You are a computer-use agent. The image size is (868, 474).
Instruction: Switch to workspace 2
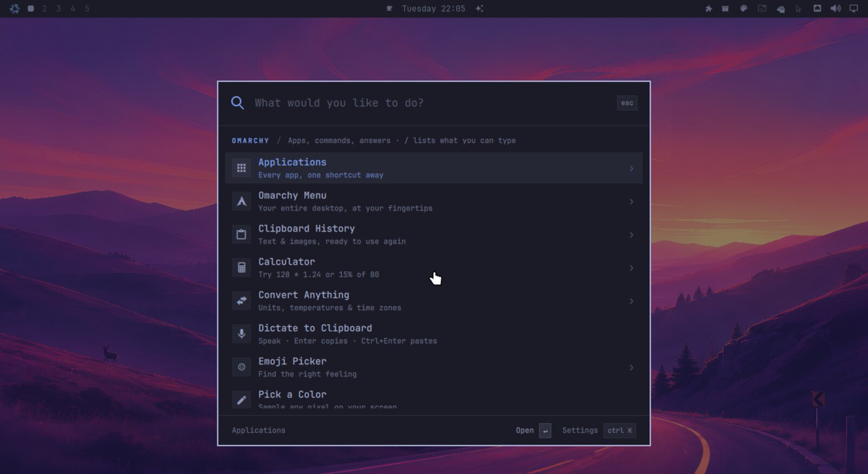click(44, 9)
